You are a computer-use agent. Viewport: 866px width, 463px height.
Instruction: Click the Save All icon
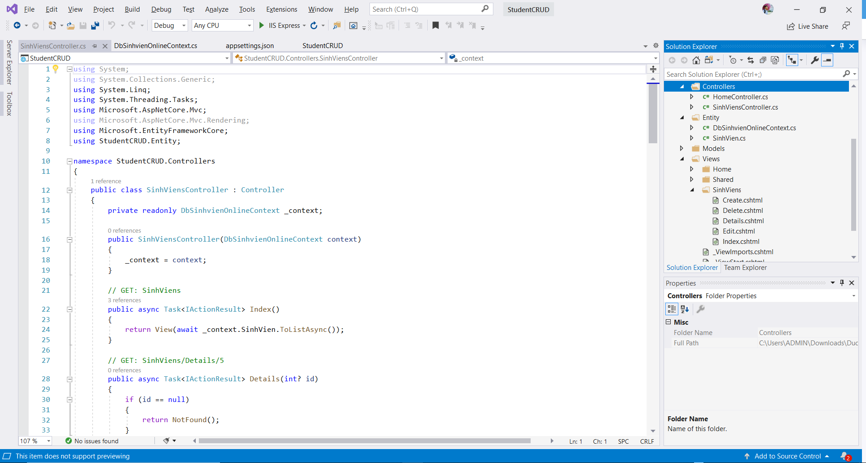pos(95,25)
